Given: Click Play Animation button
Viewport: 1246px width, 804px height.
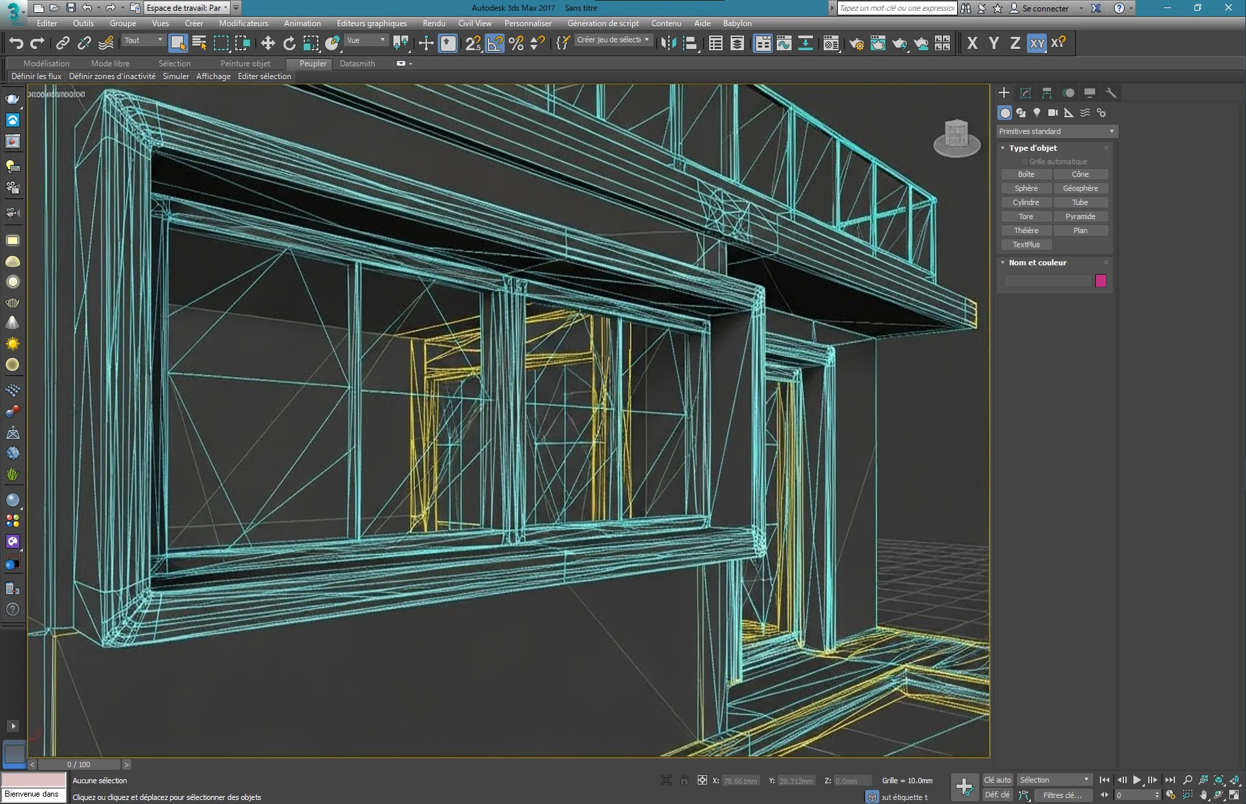Looking at the screenshot, I should [1137, 780].
